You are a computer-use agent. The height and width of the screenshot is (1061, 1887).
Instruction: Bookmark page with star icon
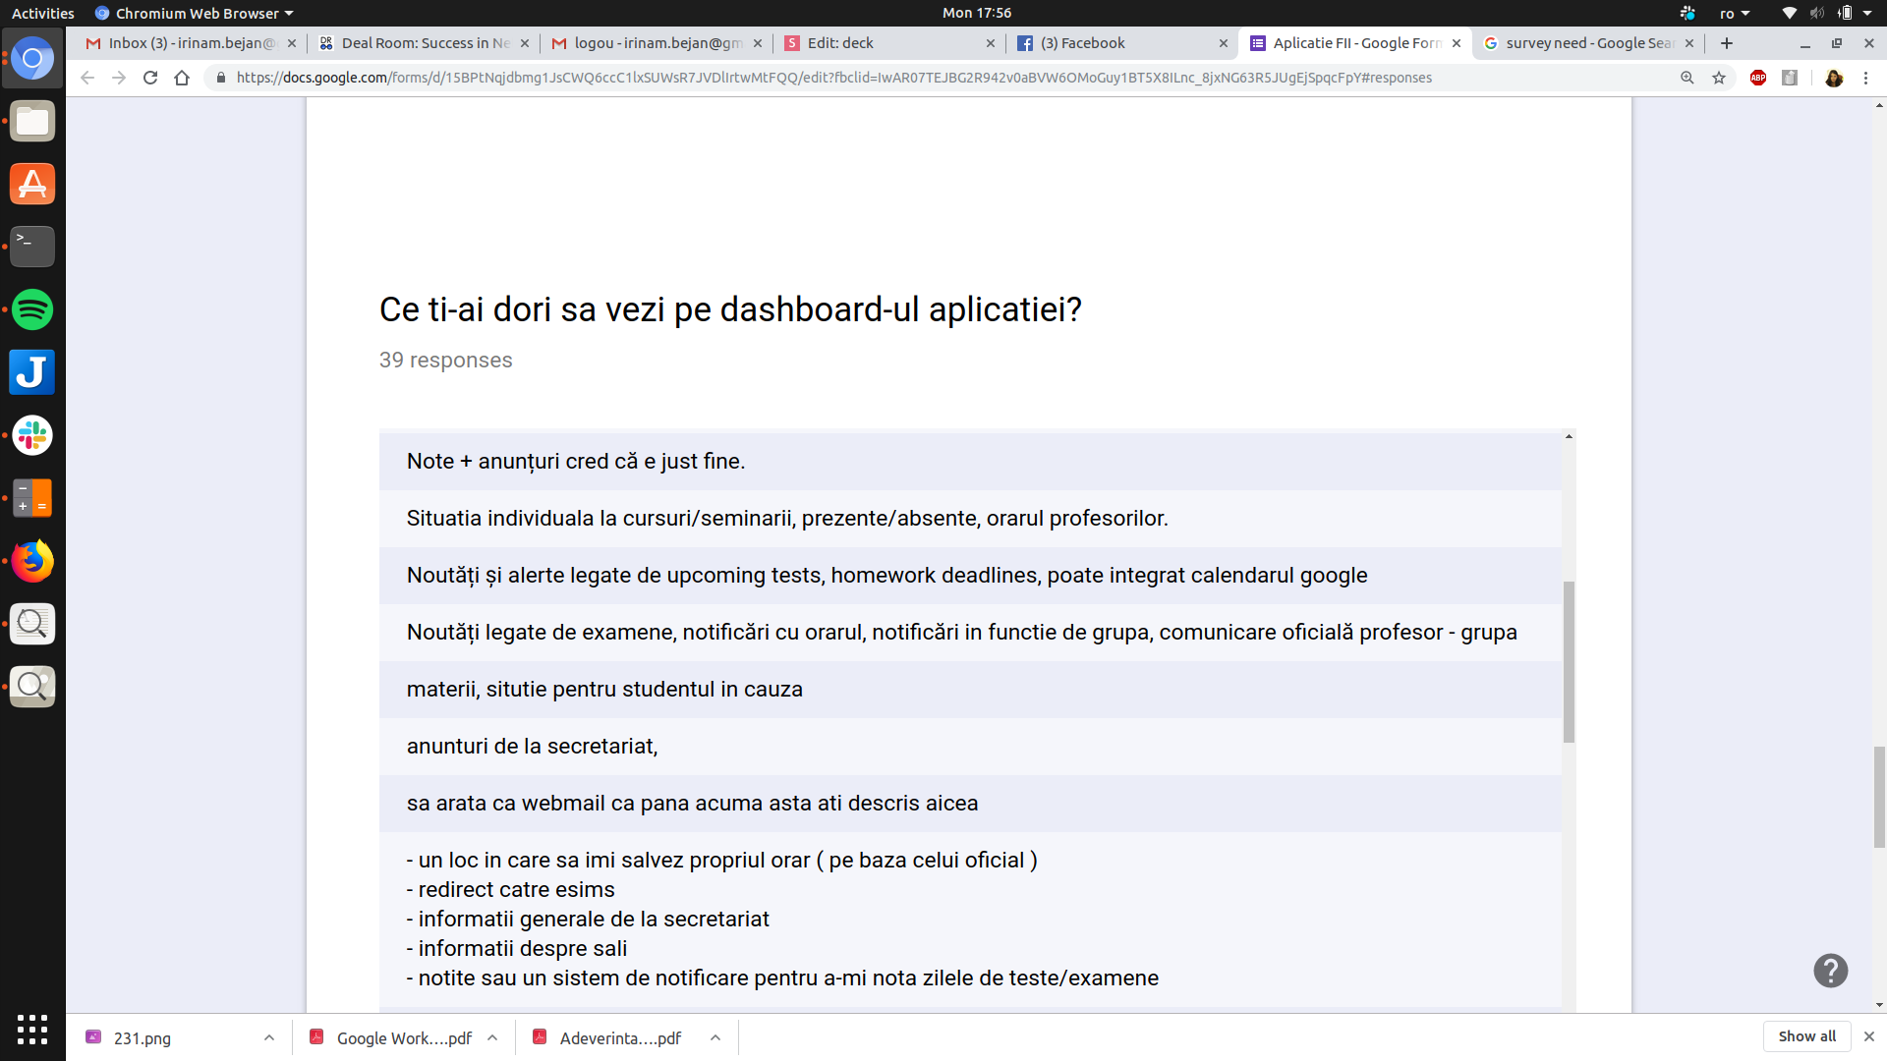[1719, 78]
